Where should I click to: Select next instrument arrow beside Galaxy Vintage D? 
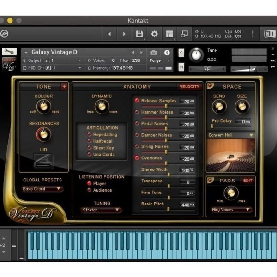141,53
